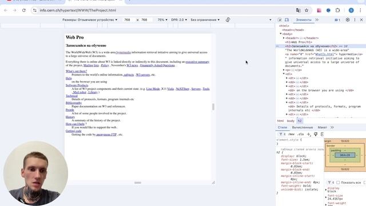The width and height of the screenshot is (366, 206).
Task: Bookmark this page with the star icon
Action: click(x=307, y=10)
